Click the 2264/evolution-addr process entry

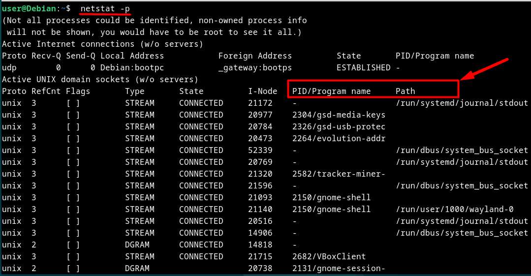click(339, 139)
